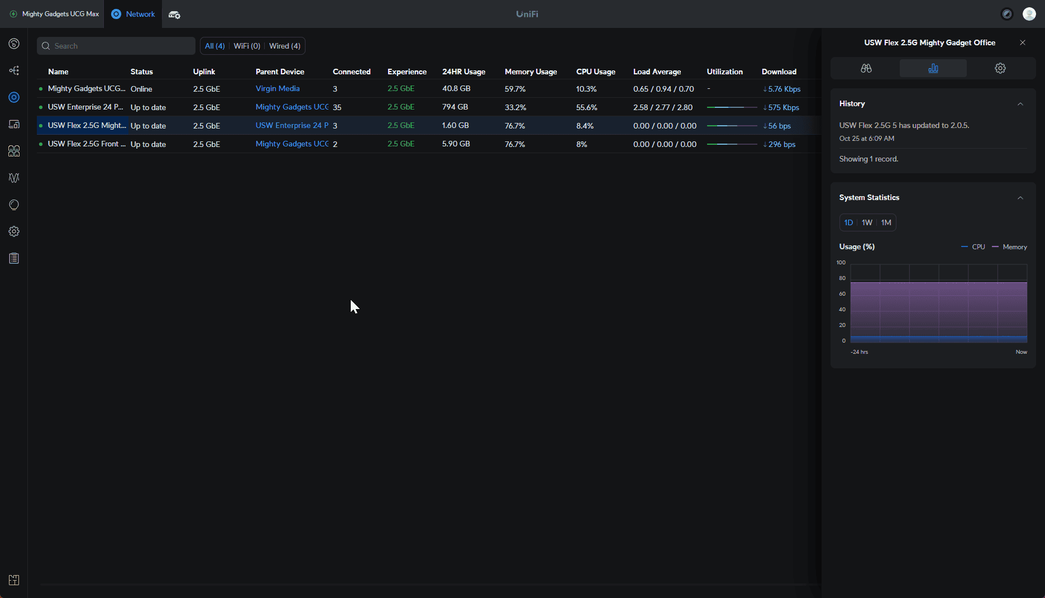1045x598 pixels.
Task: Open the system log sidebar icon
Action: [x=14, y=258]
